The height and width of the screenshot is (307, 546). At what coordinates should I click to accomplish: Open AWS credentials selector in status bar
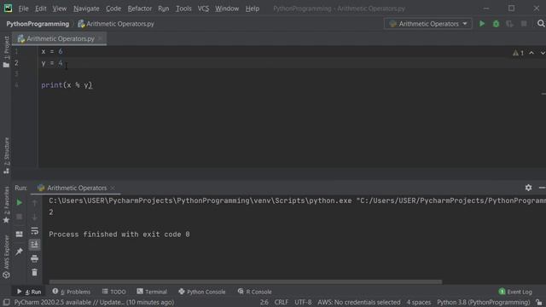coord(358,302)
